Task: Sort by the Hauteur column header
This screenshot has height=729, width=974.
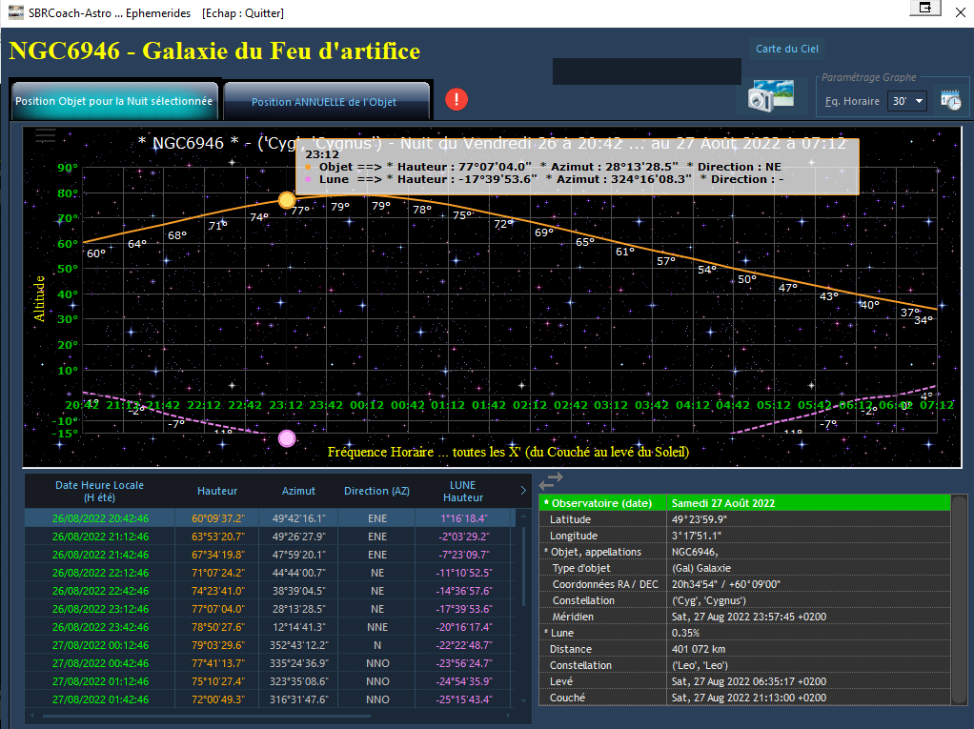Action: (216, 491)
